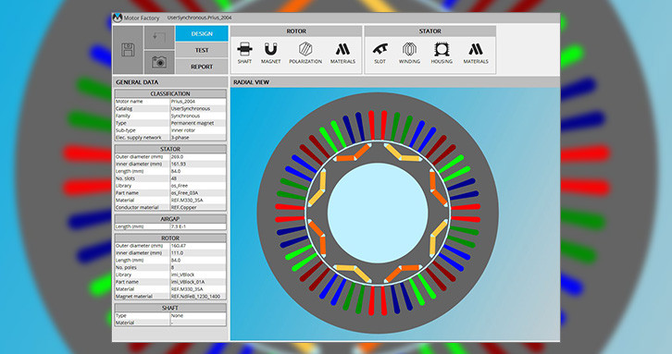Screen dimensions: 672x354
Task: Click the Save floppy disk icon
Action: tap(128, 50)
